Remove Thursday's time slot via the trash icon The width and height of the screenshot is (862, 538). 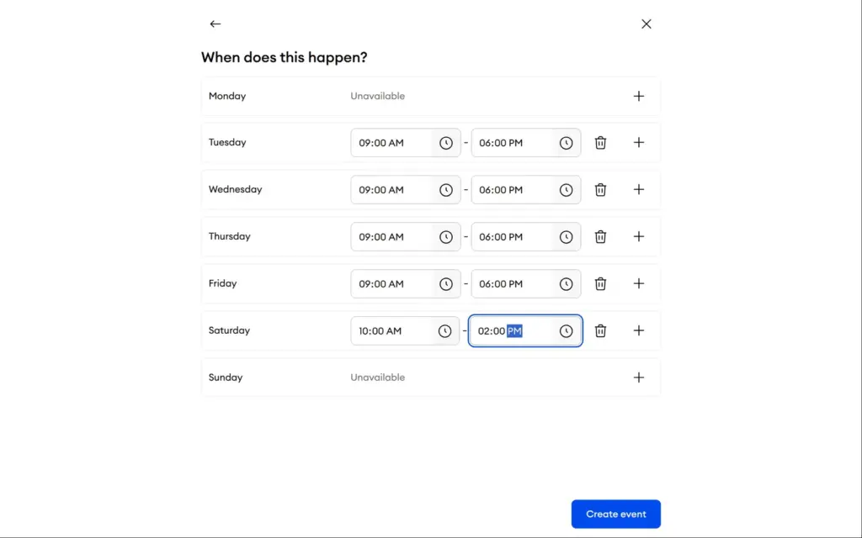point(600,236)
